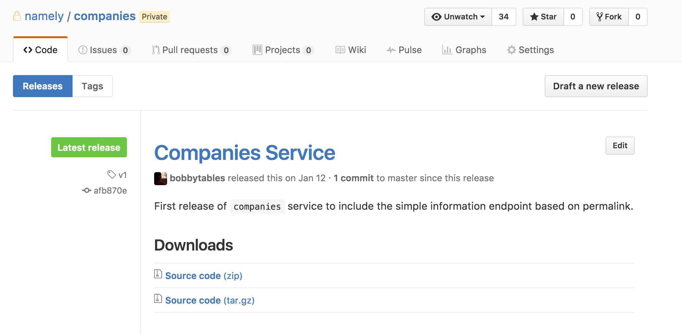
Task: Click the v1 tag icon
Action: point(111,174)
